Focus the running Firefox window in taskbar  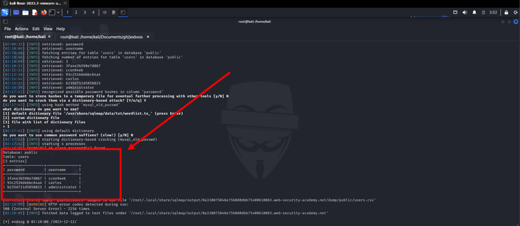(105, 13)
